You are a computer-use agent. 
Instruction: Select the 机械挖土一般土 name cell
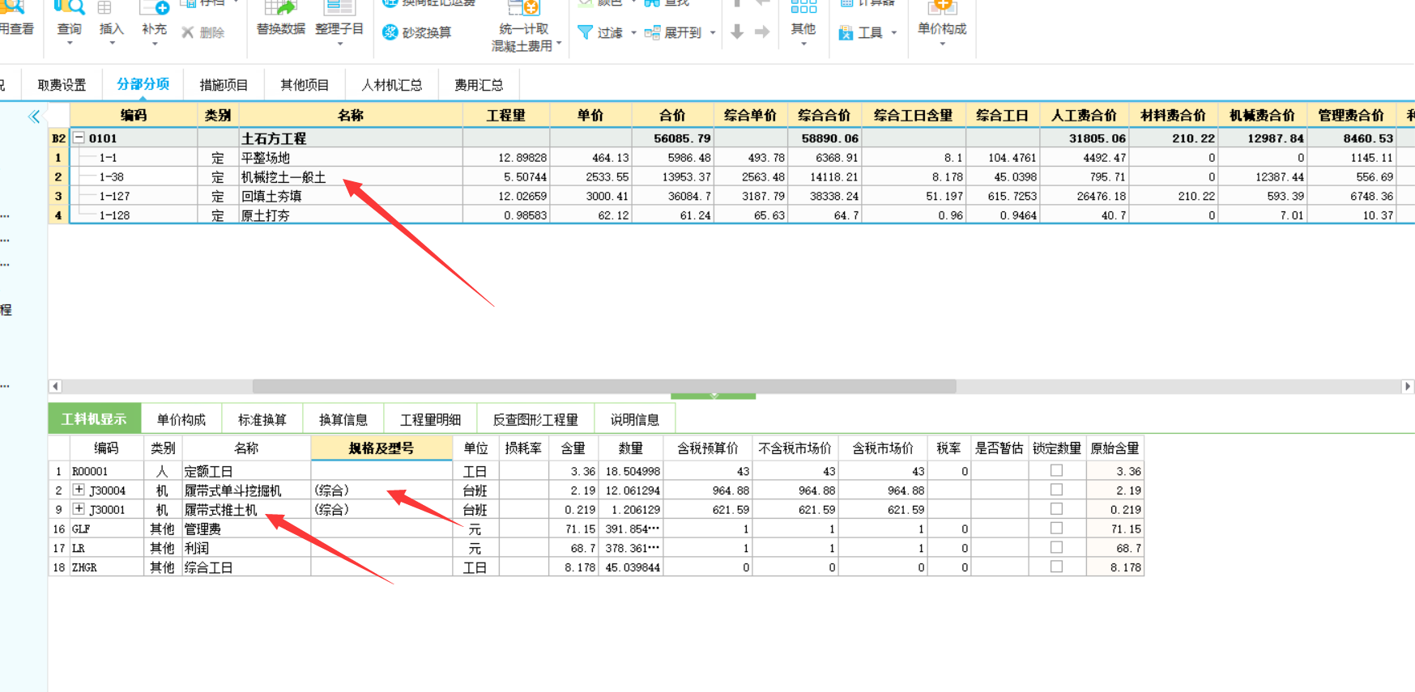point(351,177)
